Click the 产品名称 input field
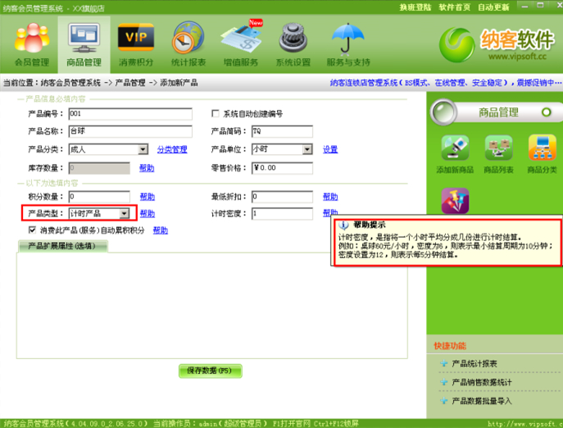This screenshot has height=428, width=563. click(x=129, y=132)
